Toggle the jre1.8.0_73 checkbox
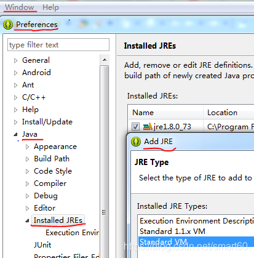Image resolution: width=254 pixels, height=258 pixels. pos(135,127)
